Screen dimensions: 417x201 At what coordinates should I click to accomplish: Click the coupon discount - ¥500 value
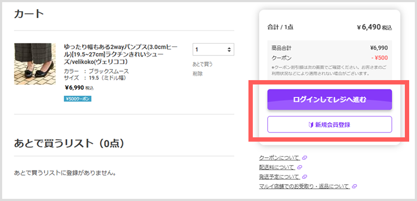click(379, 58)
